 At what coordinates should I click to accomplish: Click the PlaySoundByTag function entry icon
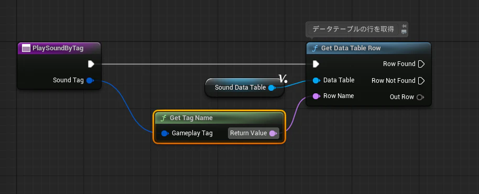coord(26,48)
